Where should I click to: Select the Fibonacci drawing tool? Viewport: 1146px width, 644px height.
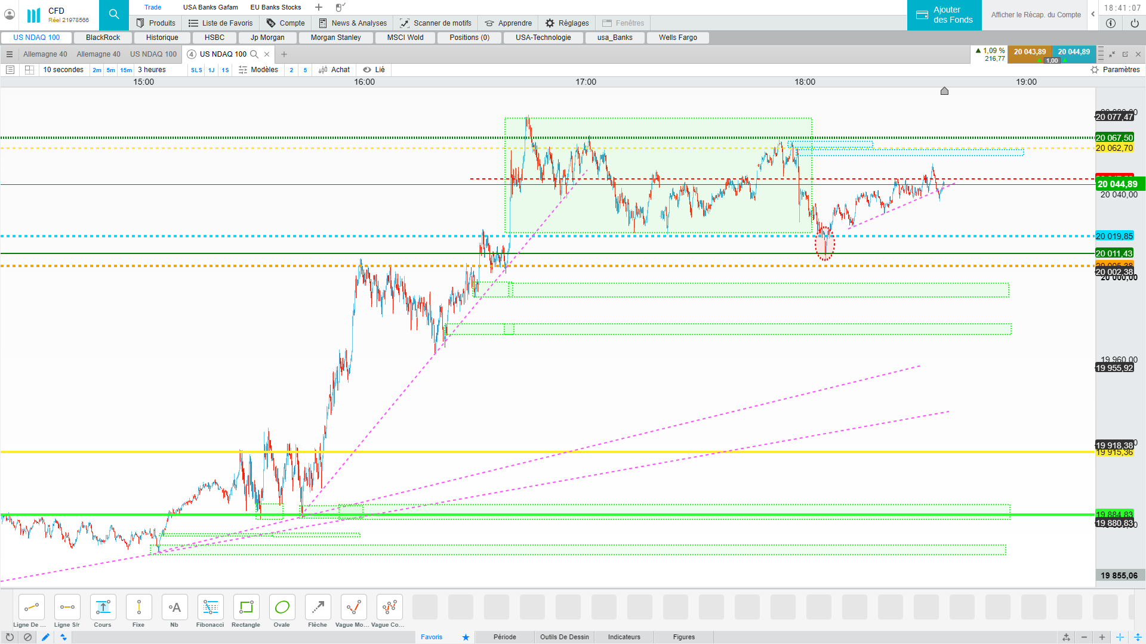pyautogui.click(x=210, y=608)
